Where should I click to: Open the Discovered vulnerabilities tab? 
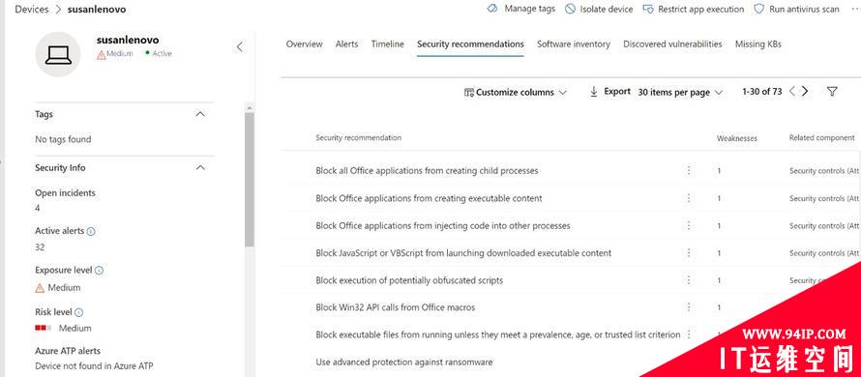672,43
